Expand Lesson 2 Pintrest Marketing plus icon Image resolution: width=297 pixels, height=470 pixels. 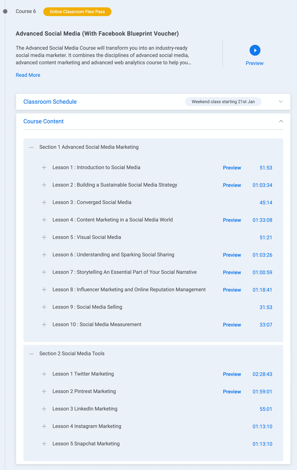coord(44,392)
